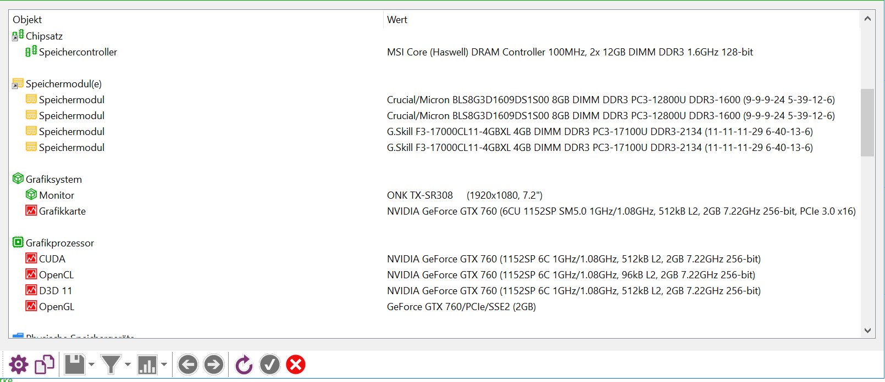The height and width of the screenshot is (382, 885).
Task: Click the save floppy disk icon
Action: click(x=75, y=364)
